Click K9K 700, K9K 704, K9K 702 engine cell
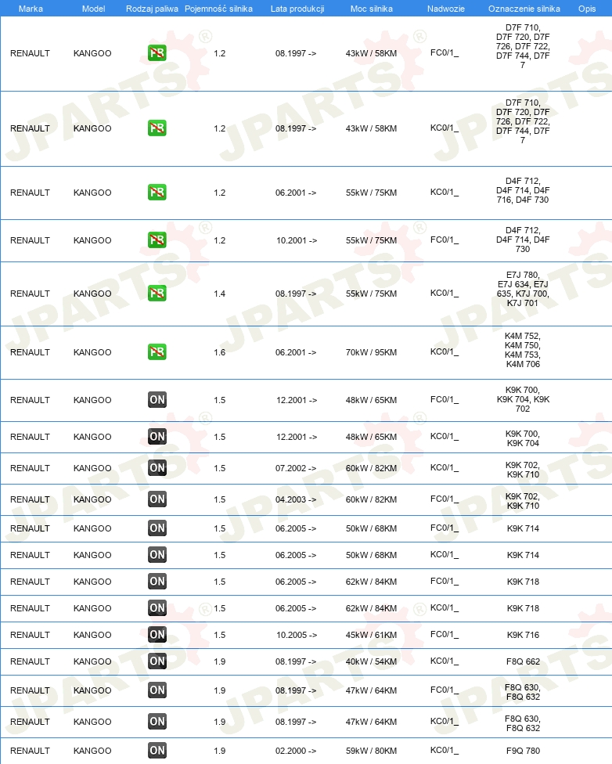Screen dimensions: 612x764 click(x=523, y=399)
